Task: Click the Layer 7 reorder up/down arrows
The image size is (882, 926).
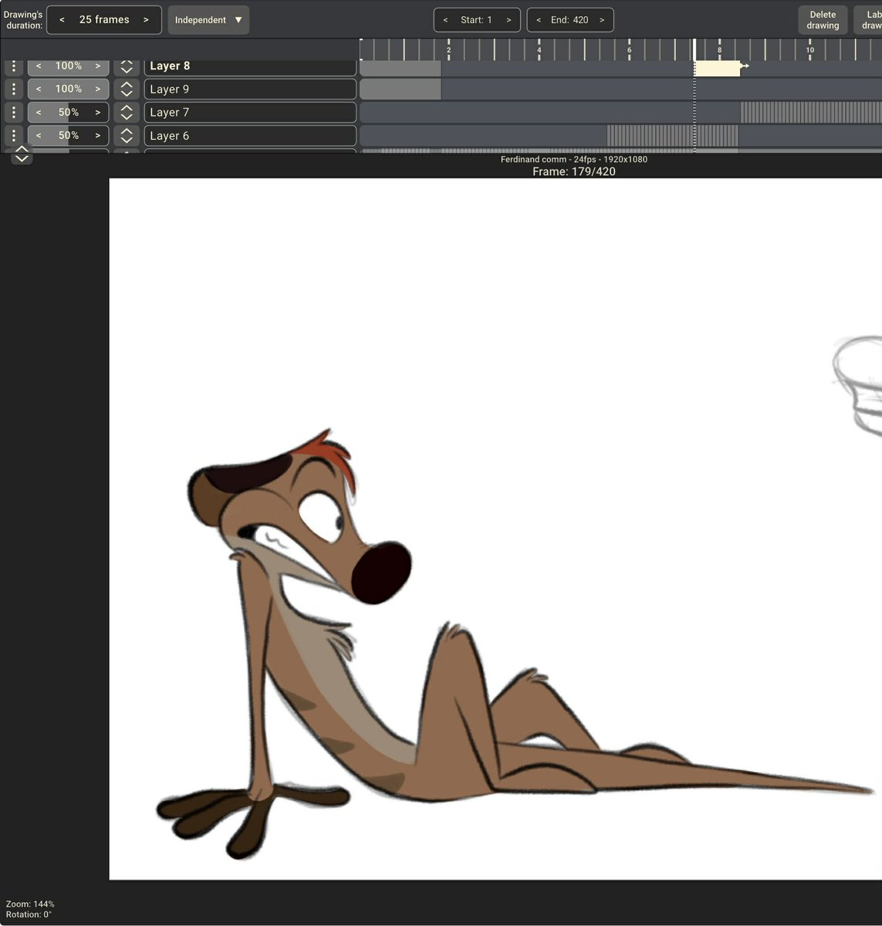Action: tap(127, 112)
